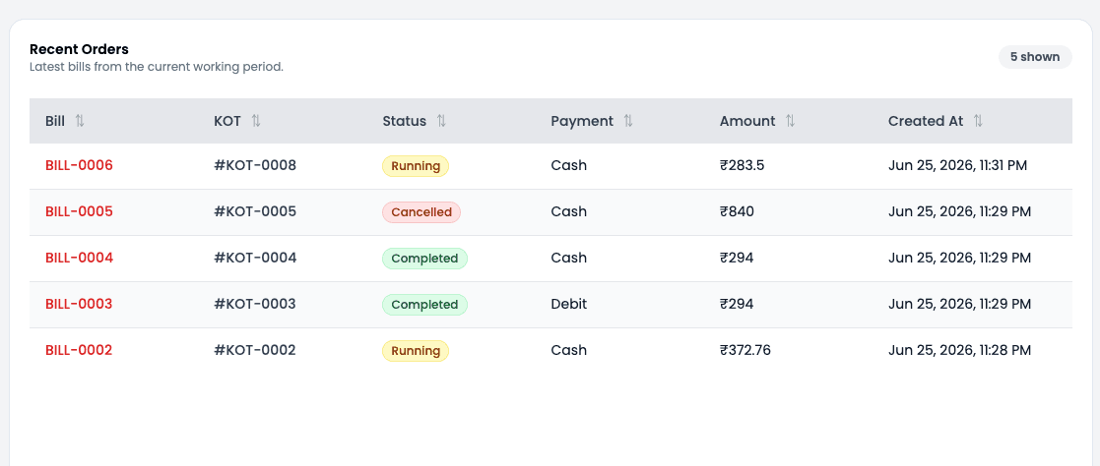
Task: Select #KOT-0004 cell
Action: tap(255, 258)
